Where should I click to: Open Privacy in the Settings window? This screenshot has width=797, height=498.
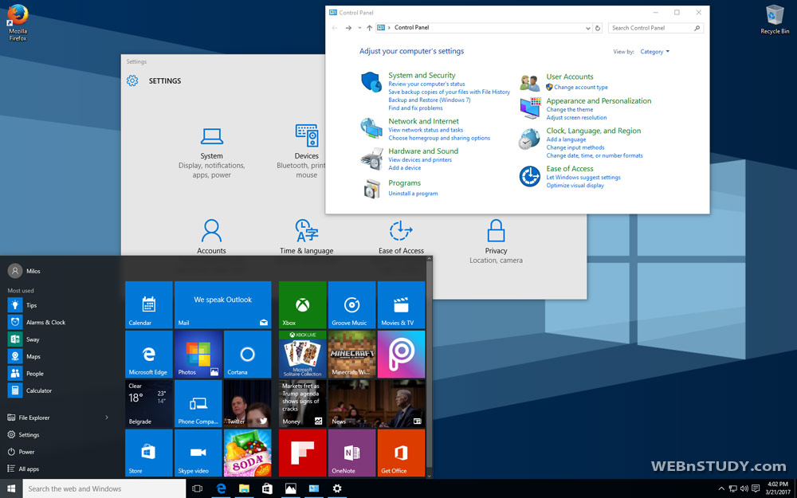click(x=496, y=241)
